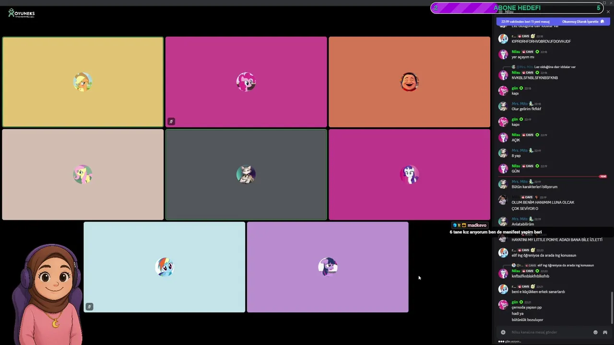Click avatar beside 'beni e küçükken erkek sanarlardı'
The height and width of the screenshot is (345, 614).
[x=503, y=289]
